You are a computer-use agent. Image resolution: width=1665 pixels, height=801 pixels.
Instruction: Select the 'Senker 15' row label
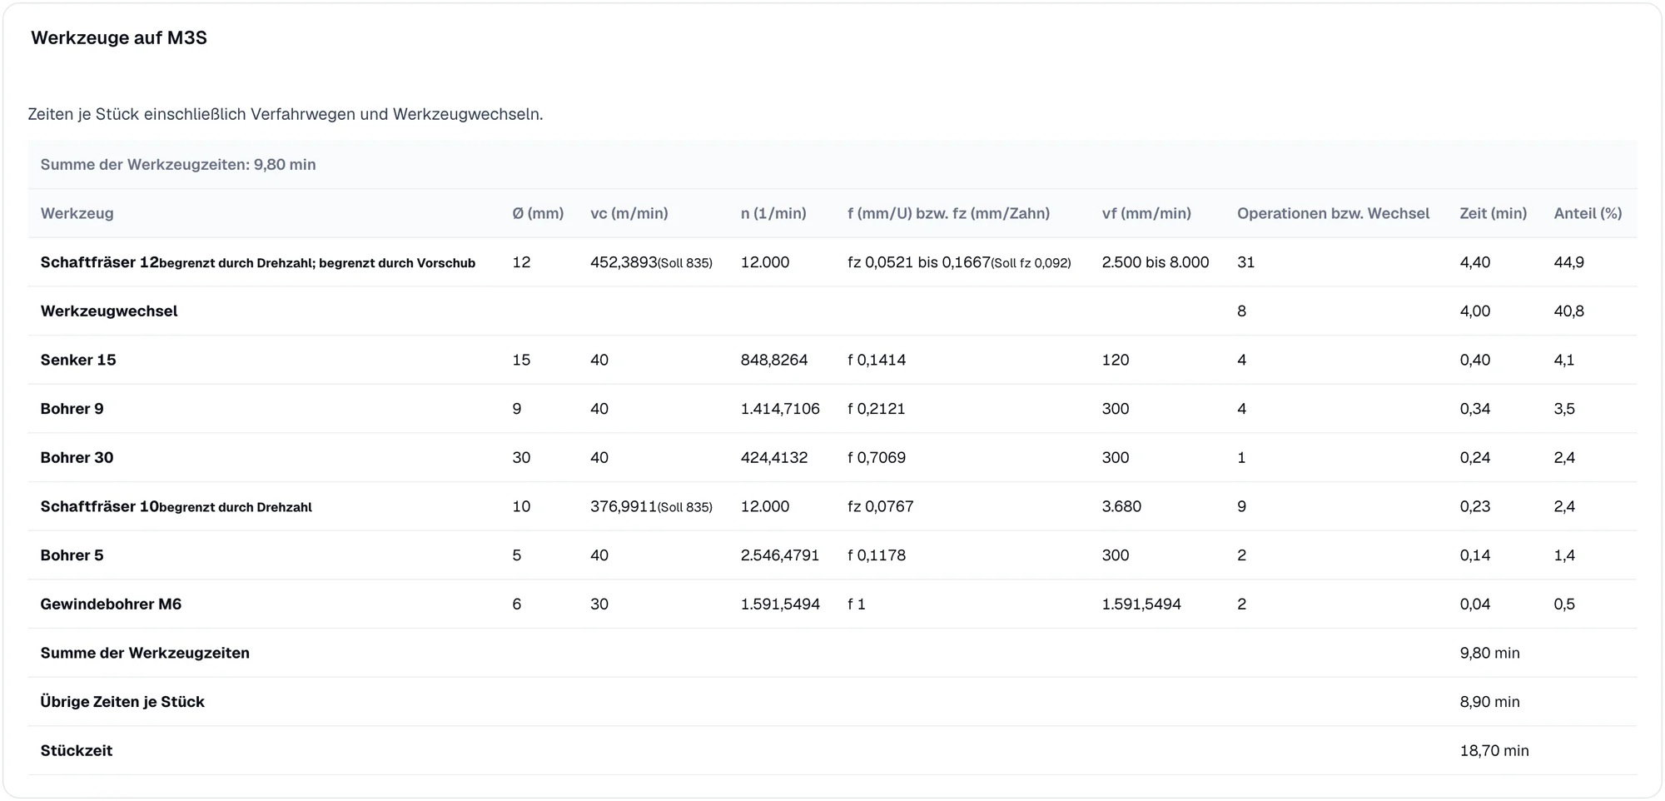[x=78, y=360]
